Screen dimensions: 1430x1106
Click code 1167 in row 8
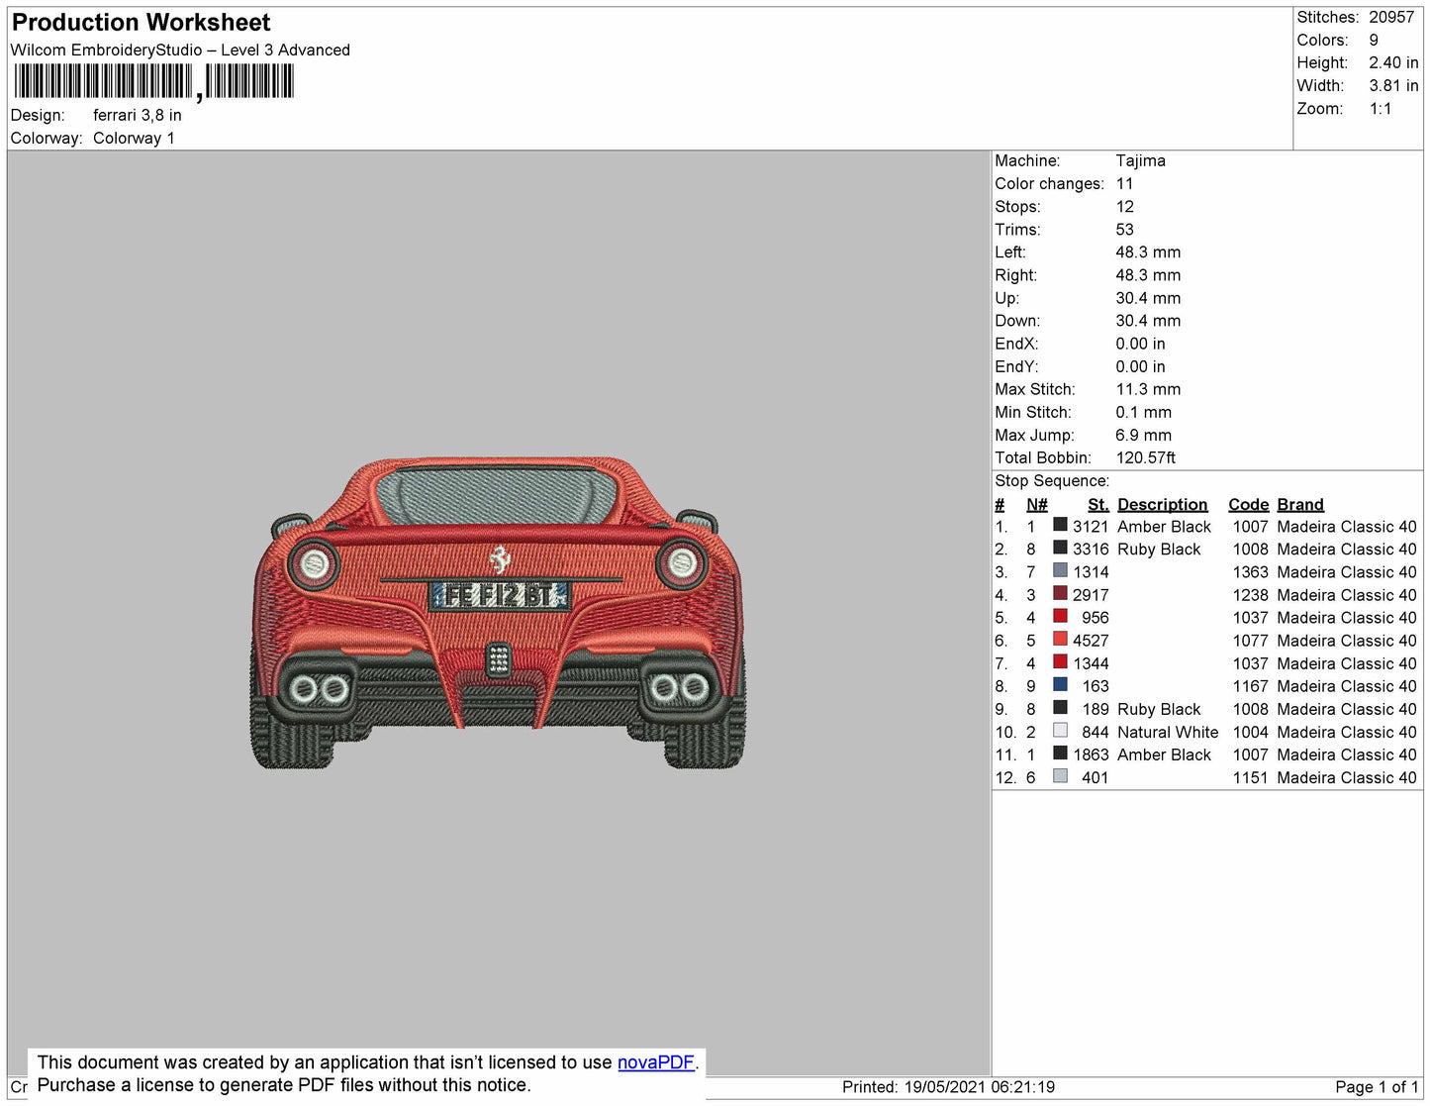pyautogui.click(x=1250, y=686)
